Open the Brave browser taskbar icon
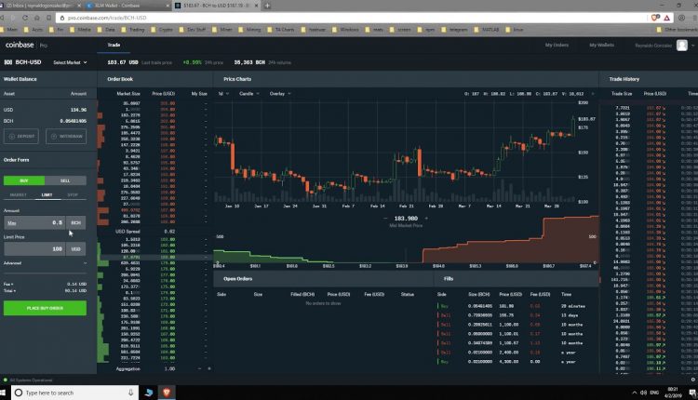Viewport: 698px width, 400px height. (x=167, y=393)
